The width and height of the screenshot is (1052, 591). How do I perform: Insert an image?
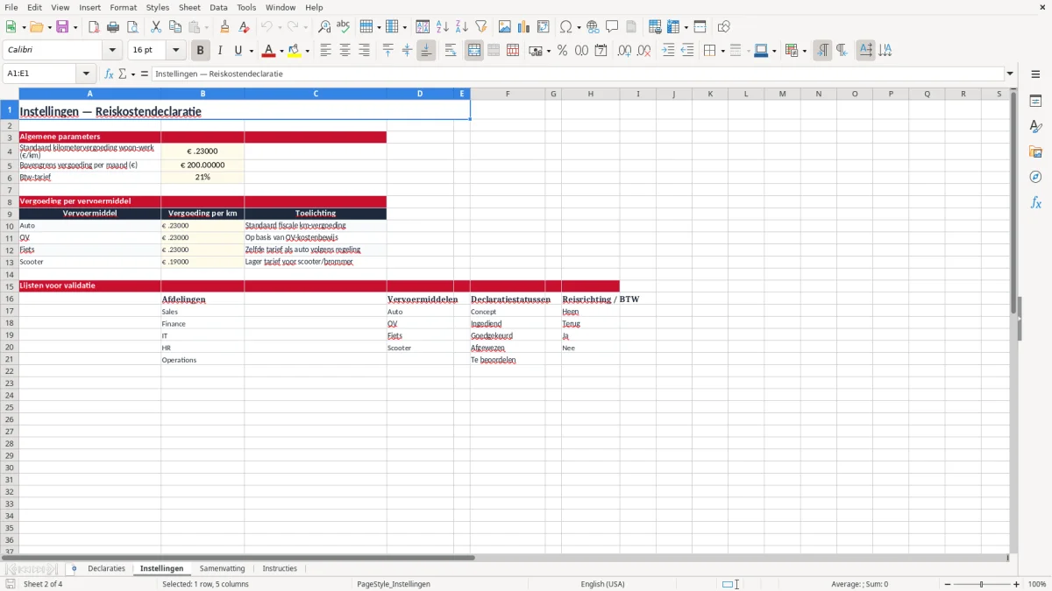point(505,27)
